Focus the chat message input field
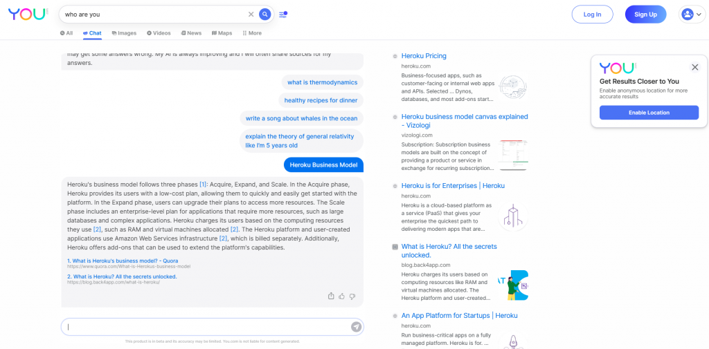Image resolution: width=709 pixels, height=349 pixels. click(x=212, y=327)
